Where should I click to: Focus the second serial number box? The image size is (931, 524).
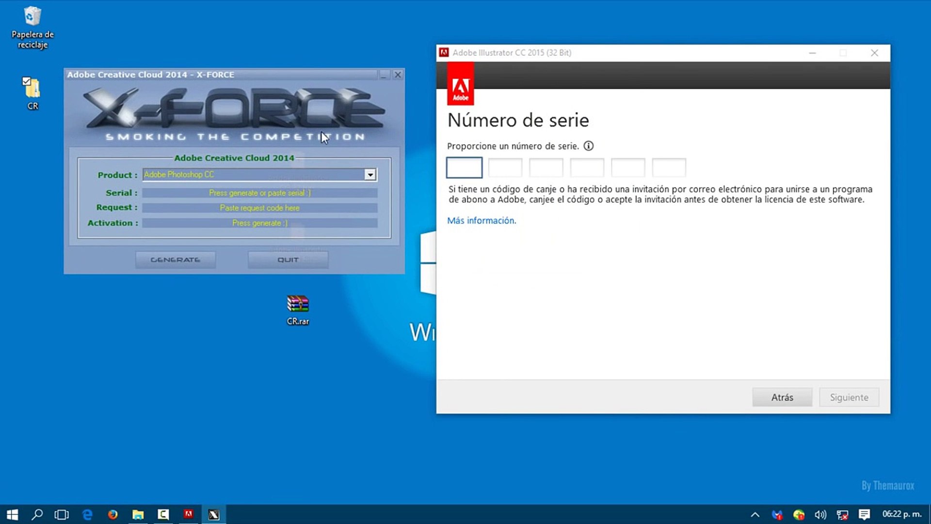(x=505, y=167)
